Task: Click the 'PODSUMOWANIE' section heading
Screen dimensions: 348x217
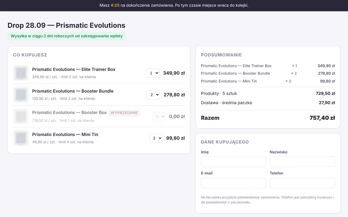Action: 221,55
